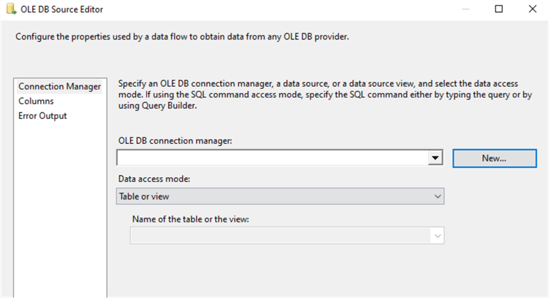The width and height of the screenshot is (549, 298).
Task: Click the table name dropdown chevron
Action: (437, 236)
